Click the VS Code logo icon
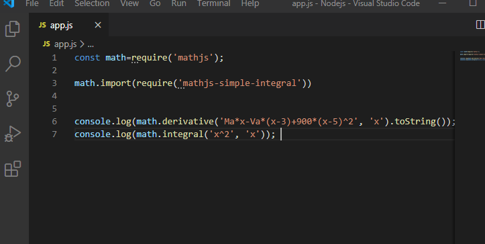 pyautogui.click(x=9, y=3)
